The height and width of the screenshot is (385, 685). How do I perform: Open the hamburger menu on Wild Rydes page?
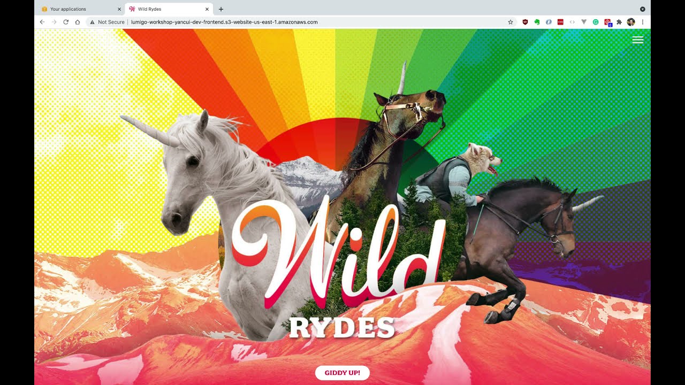pyautogui.click(x=637, y=40)
